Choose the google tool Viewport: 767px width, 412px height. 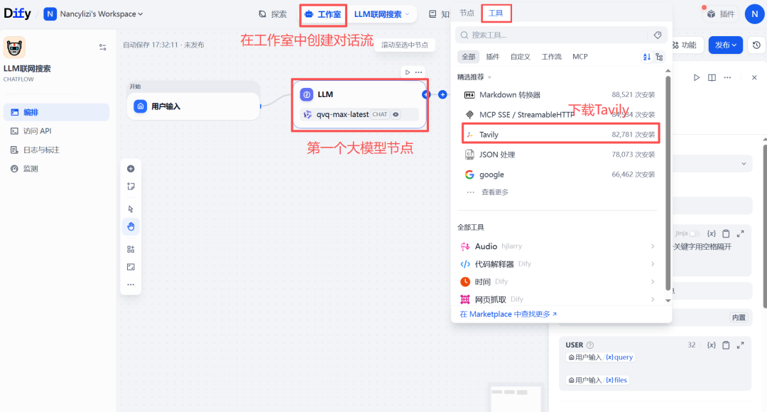(559, 174)
